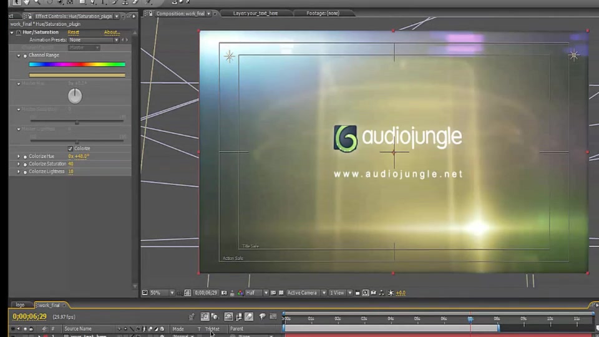Toggle Effect Controls panel lock
Viewport: 599px width, 337px height.
click(29, 16)
